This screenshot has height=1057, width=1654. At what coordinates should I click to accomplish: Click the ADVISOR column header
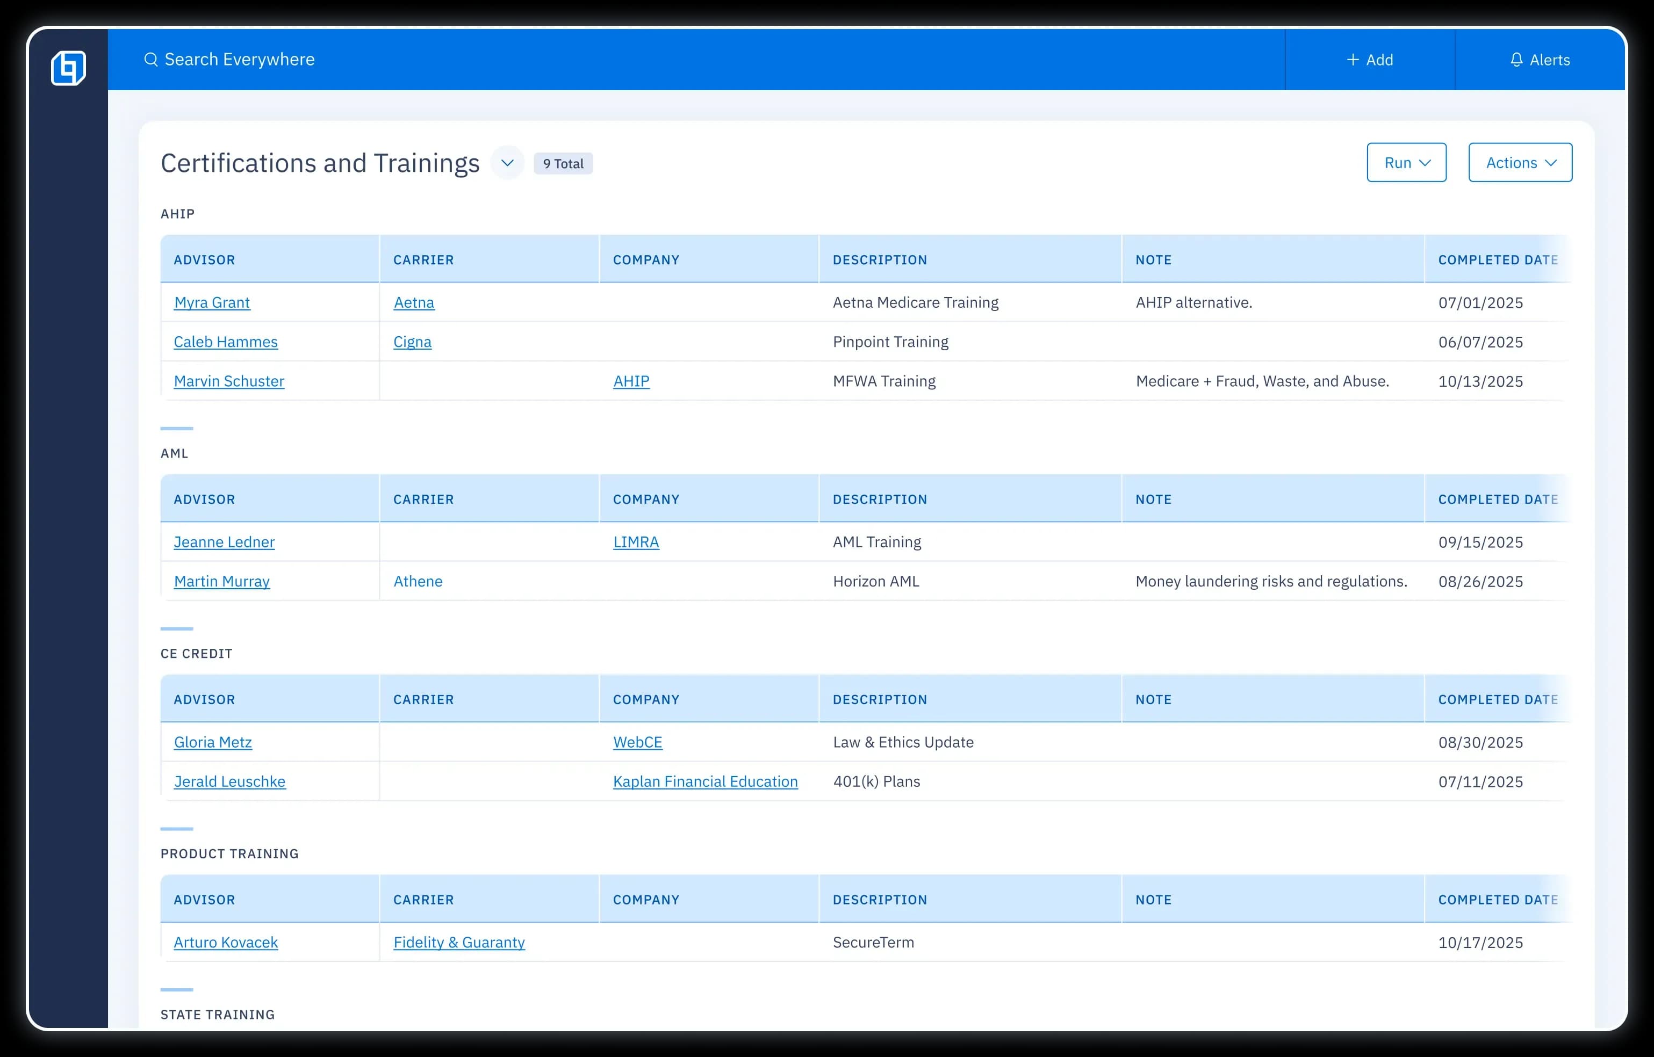(x=204, y=259)
